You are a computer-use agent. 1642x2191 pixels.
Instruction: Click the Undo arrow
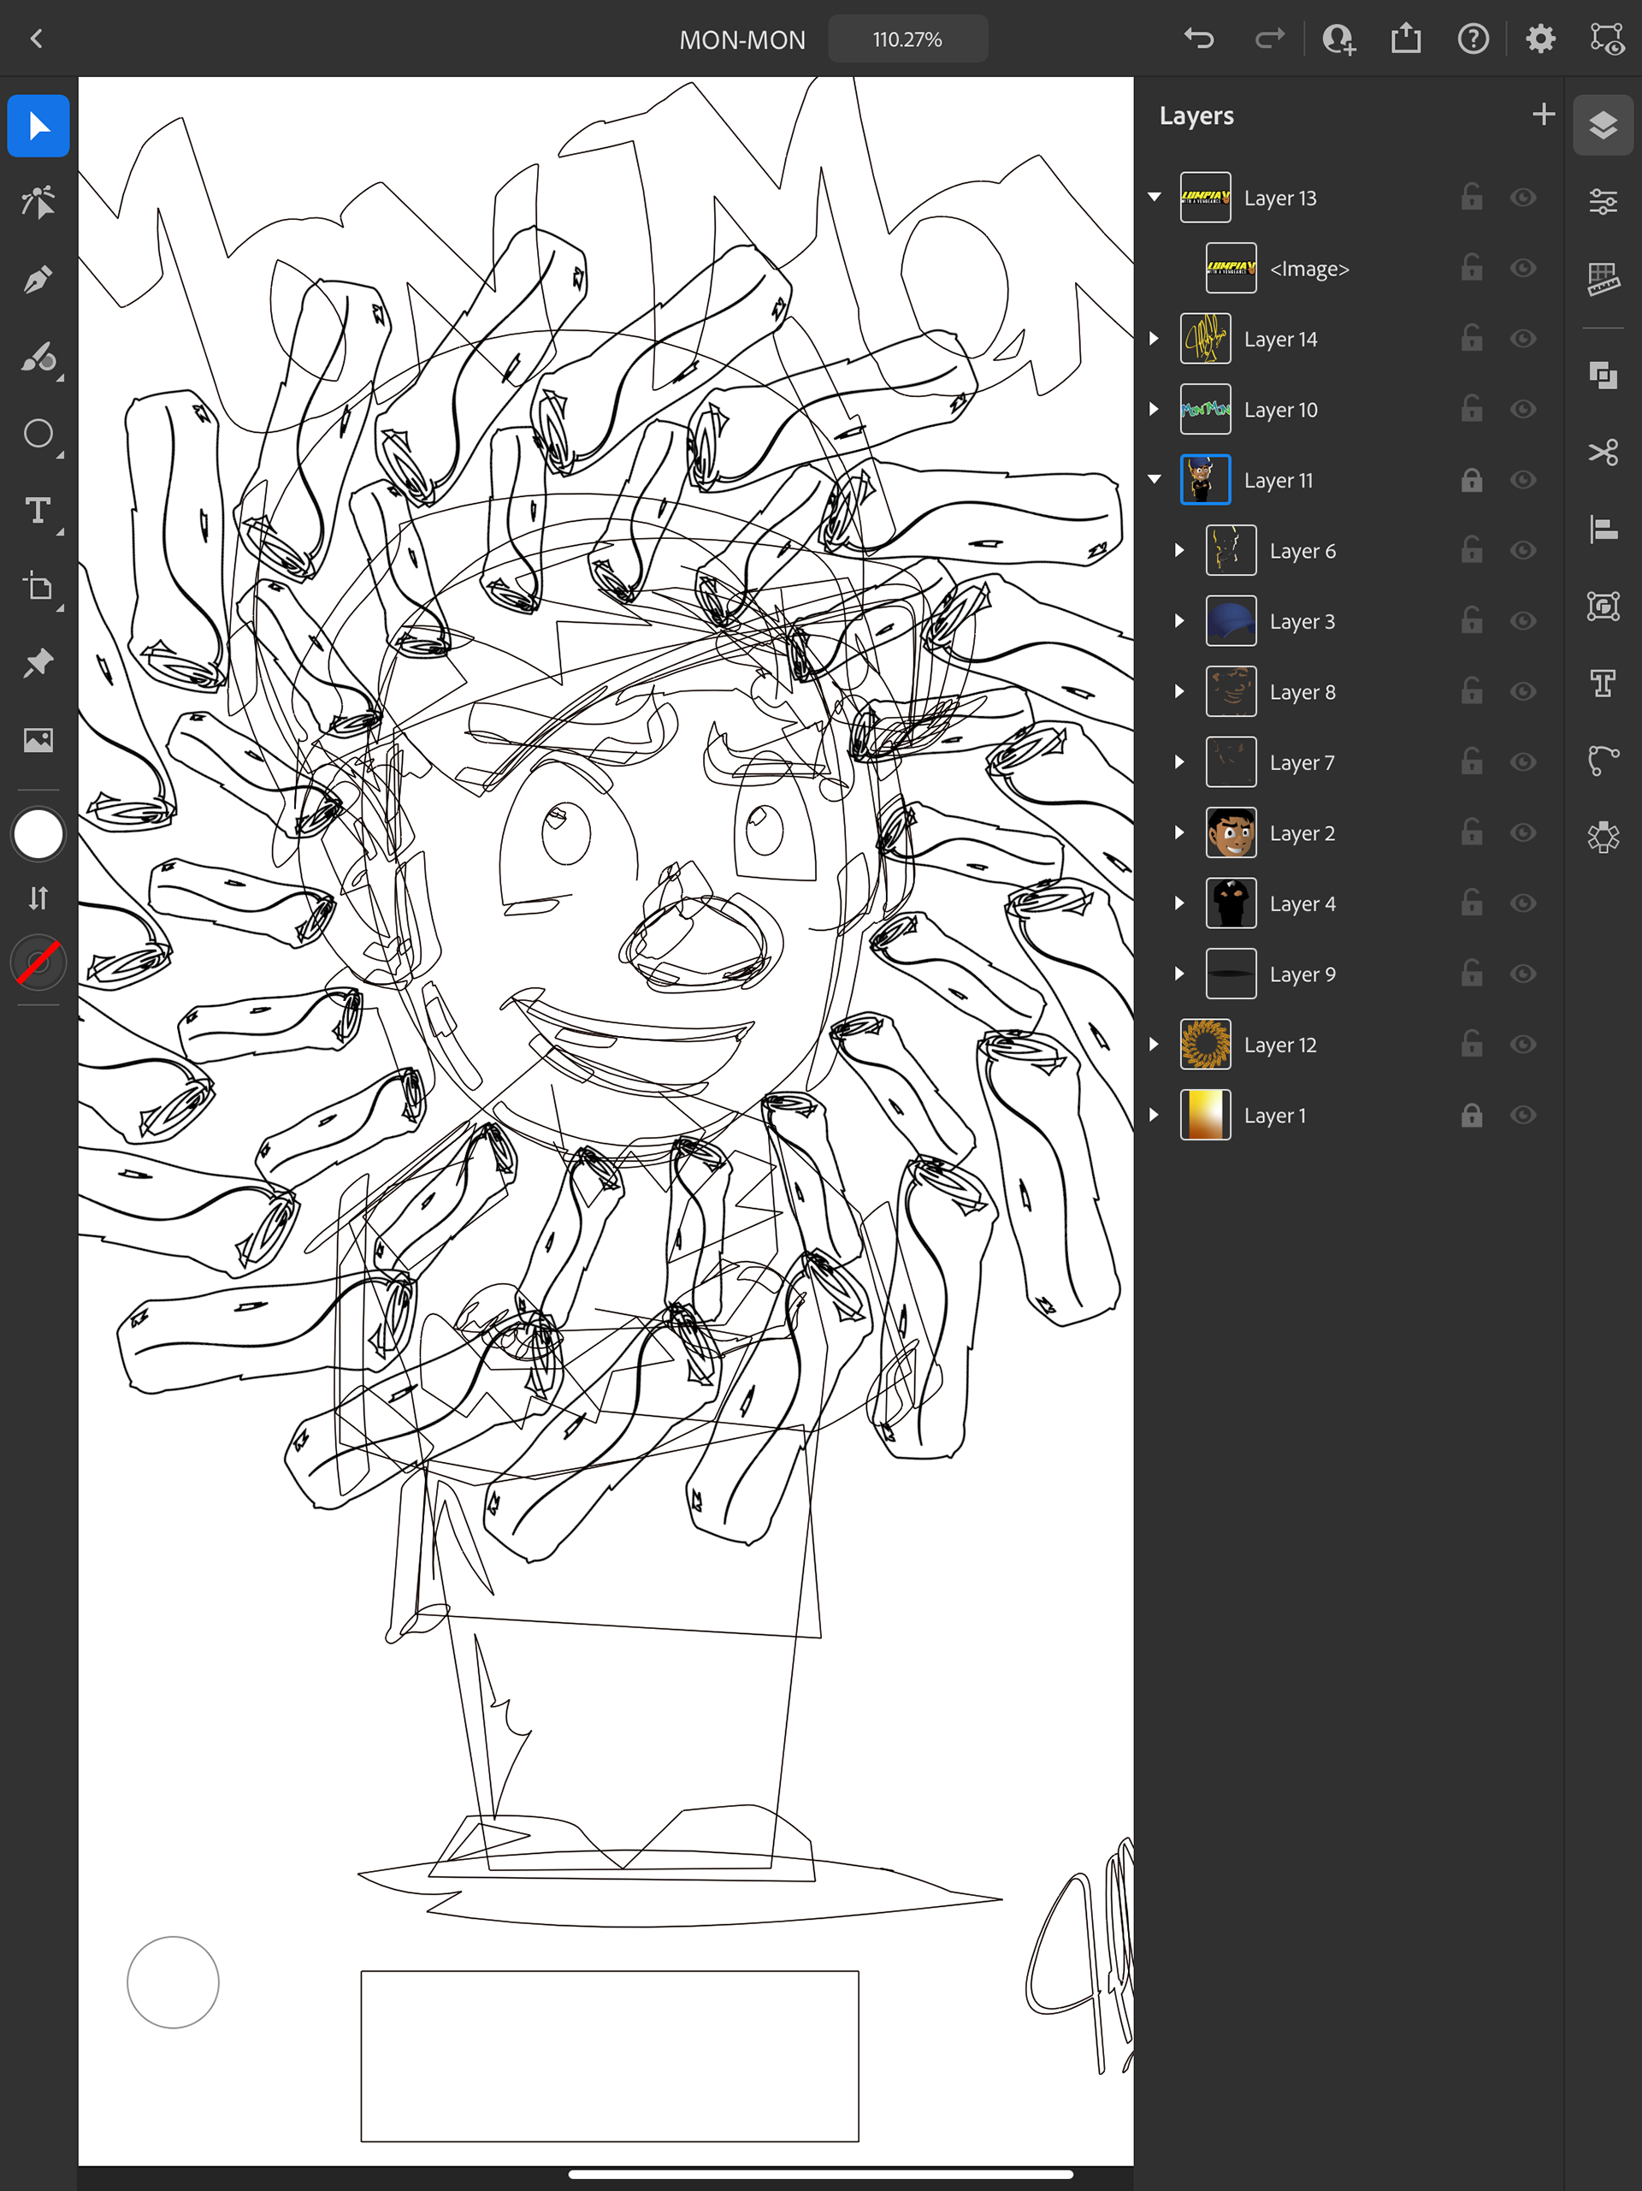tap(1198, 38)
